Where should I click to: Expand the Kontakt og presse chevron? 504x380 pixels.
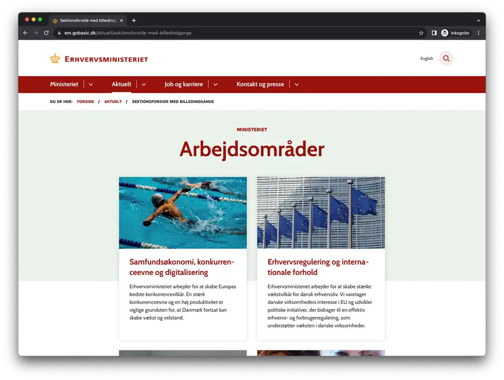tap(297, 84)
